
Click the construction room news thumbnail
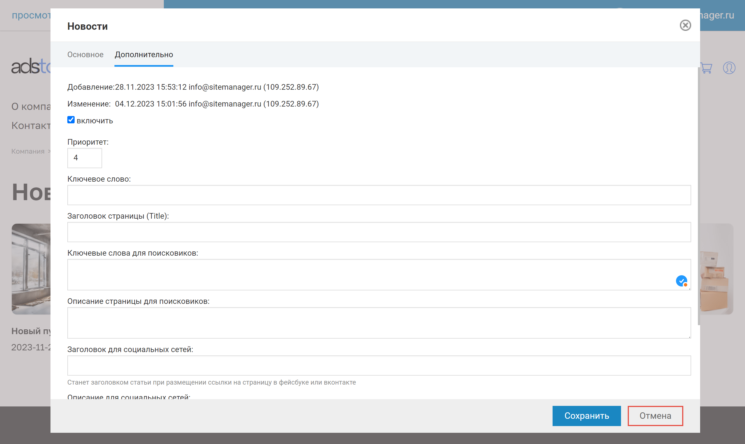31,269
